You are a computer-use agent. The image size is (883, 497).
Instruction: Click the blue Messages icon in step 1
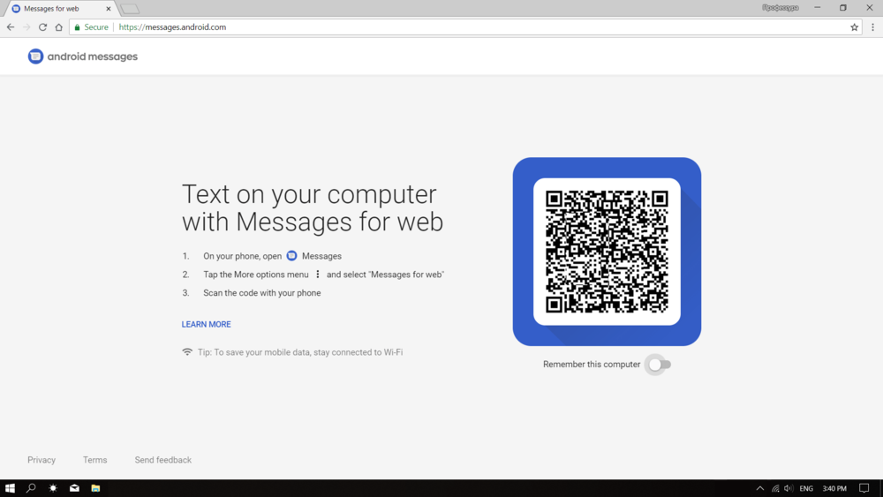291,255
